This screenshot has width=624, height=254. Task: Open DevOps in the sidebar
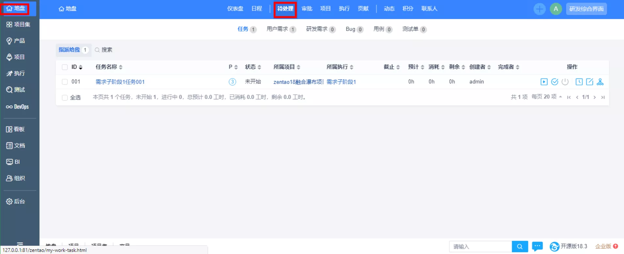(x=17, y=106)
